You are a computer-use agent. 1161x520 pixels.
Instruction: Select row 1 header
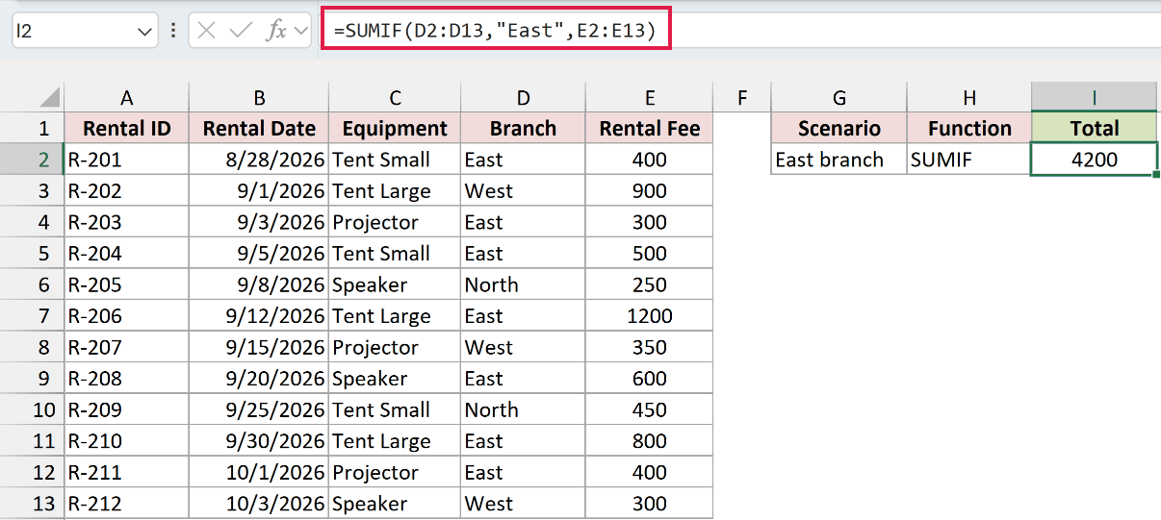click(32, 128)
